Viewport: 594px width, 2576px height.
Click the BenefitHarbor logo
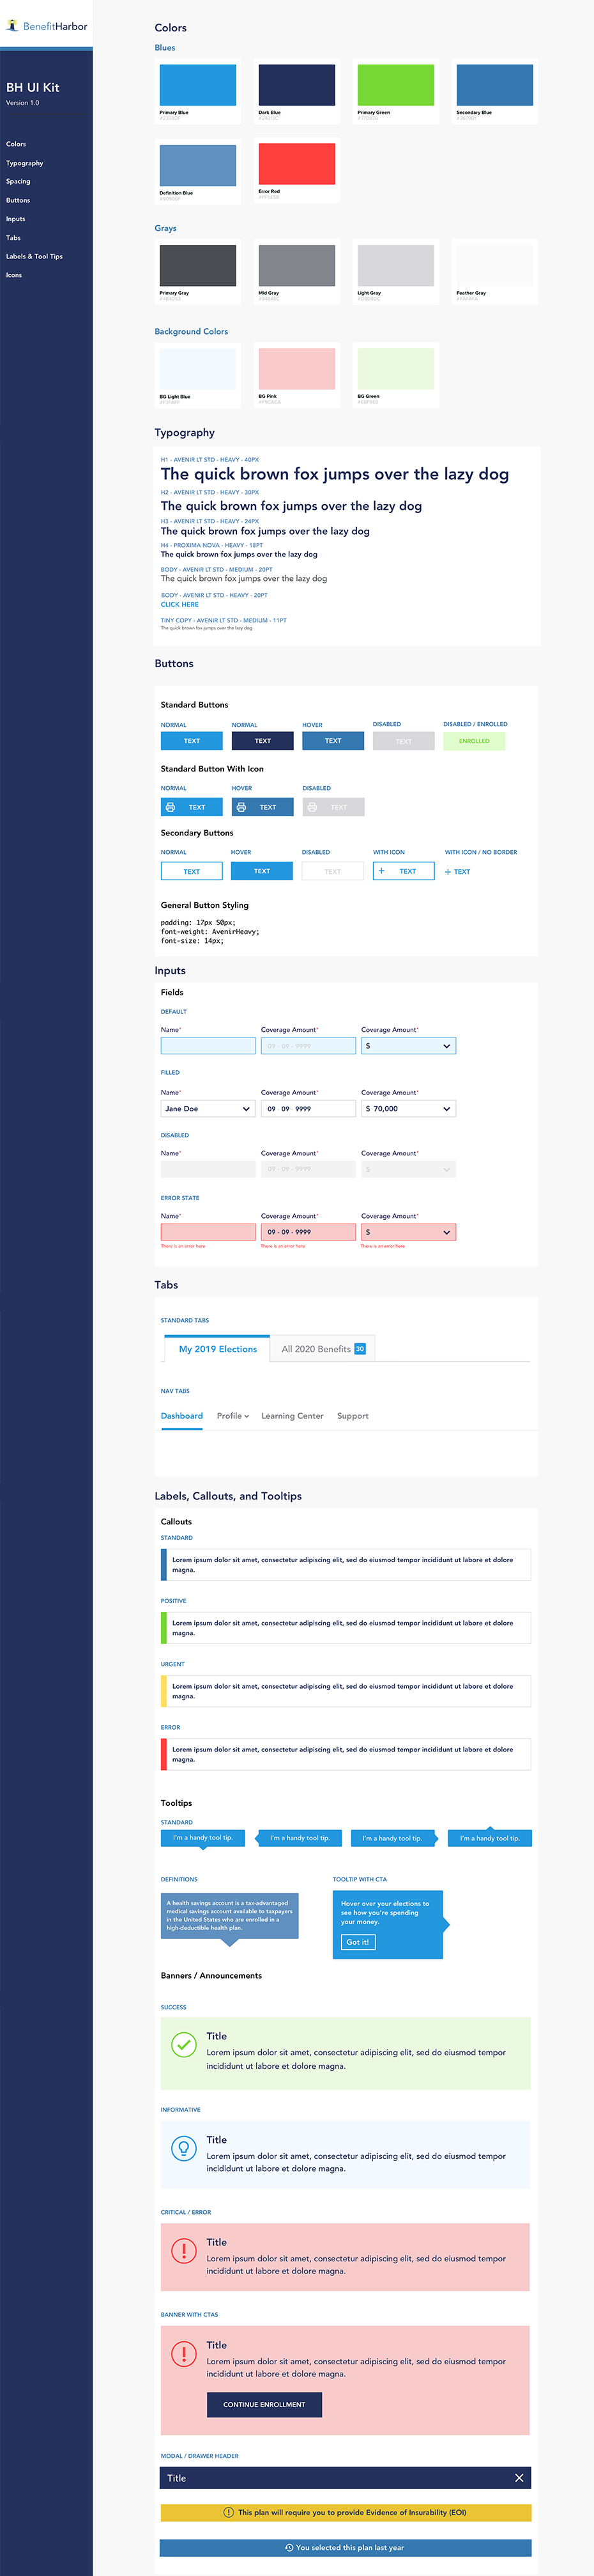47,26
